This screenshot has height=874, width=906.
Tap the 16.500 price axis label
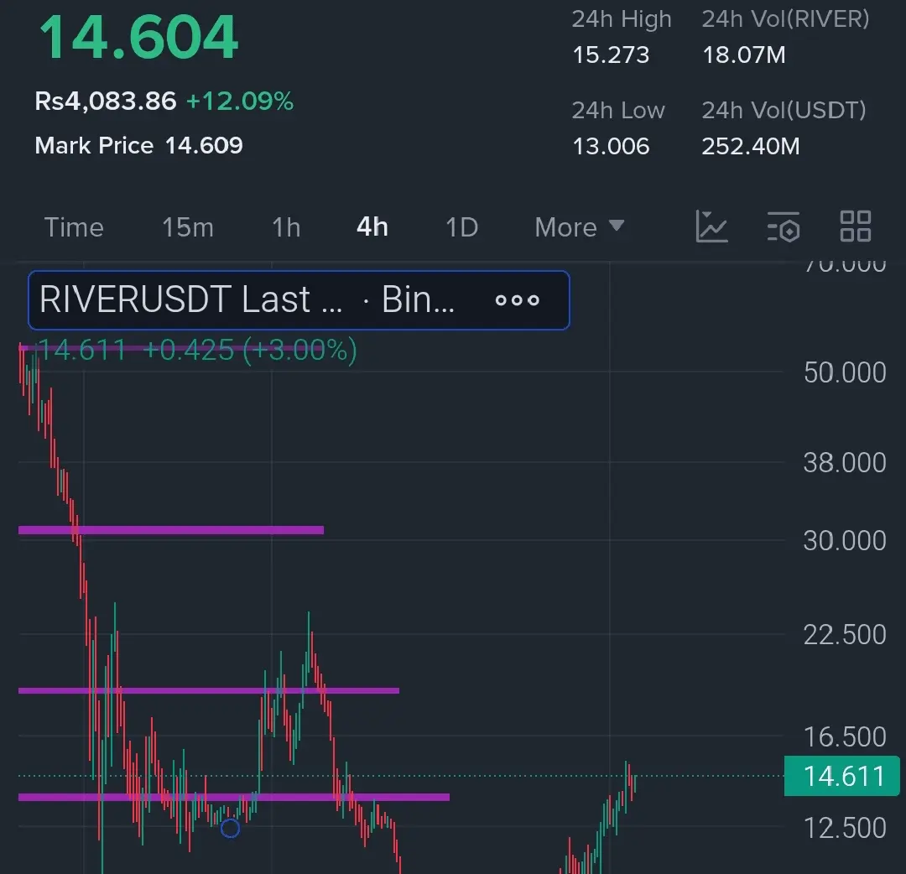(x=845, y=737)
